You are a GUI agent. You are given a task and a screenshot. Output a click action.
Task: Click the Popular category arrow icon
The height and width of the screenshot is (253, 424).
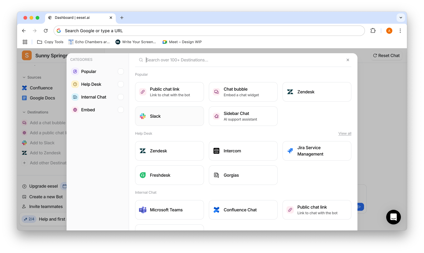tap(75, 71)
